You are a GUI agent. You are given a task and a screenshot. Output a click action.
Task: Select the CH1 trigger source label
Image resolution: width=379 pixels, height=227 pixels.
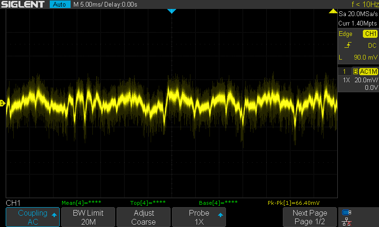(x=370, y=34)
